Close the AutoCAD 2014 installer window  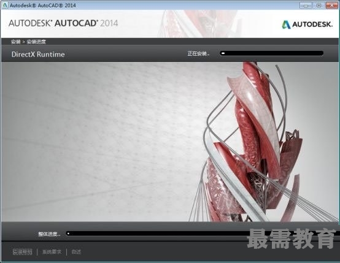tap(331, 6)
